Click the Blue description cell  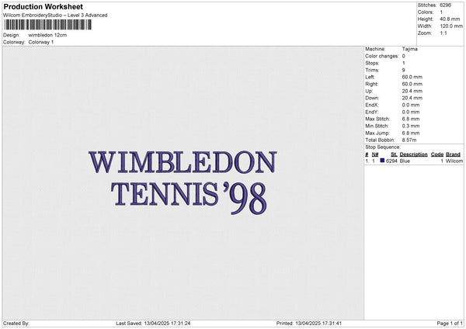click(x=405, y=161)
